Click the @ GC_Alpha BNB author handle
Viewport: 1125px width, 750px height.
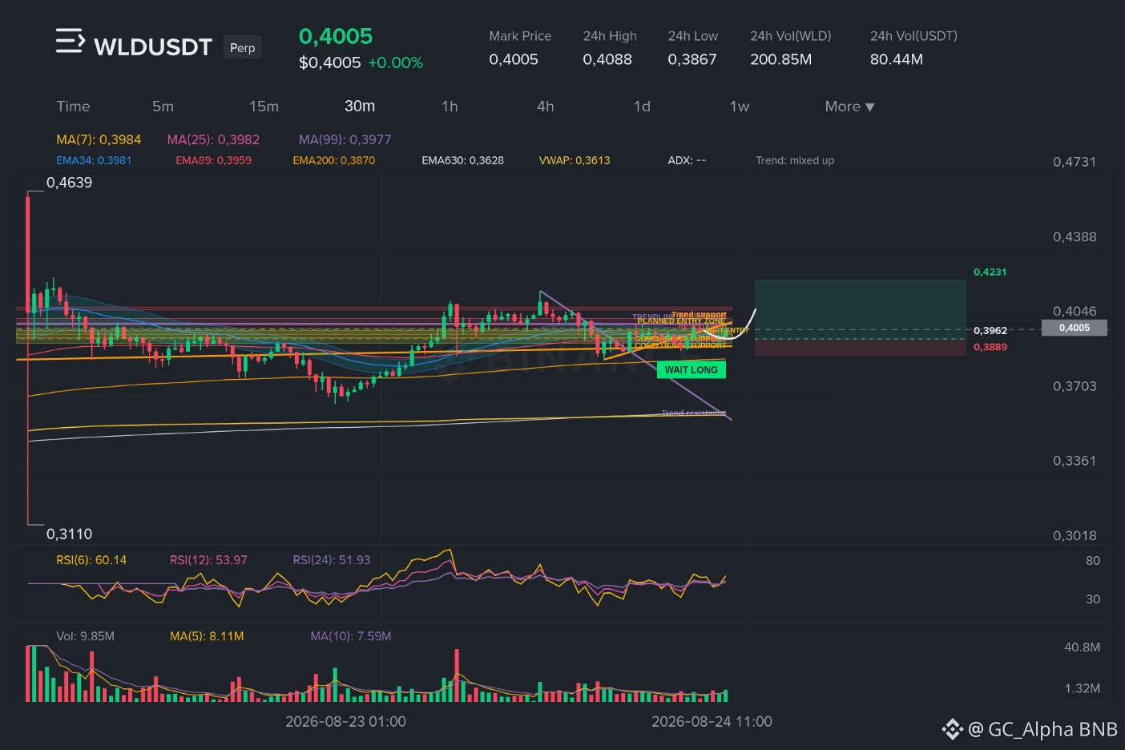(1042, 729)
